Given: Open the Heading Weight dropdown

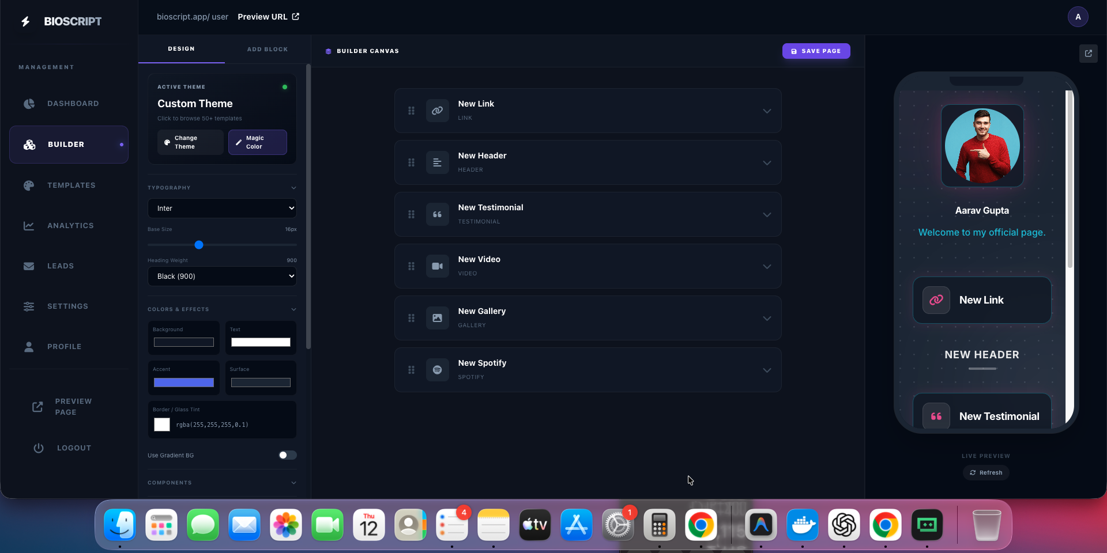Looking at the screenshot, I should pos(222,276).
